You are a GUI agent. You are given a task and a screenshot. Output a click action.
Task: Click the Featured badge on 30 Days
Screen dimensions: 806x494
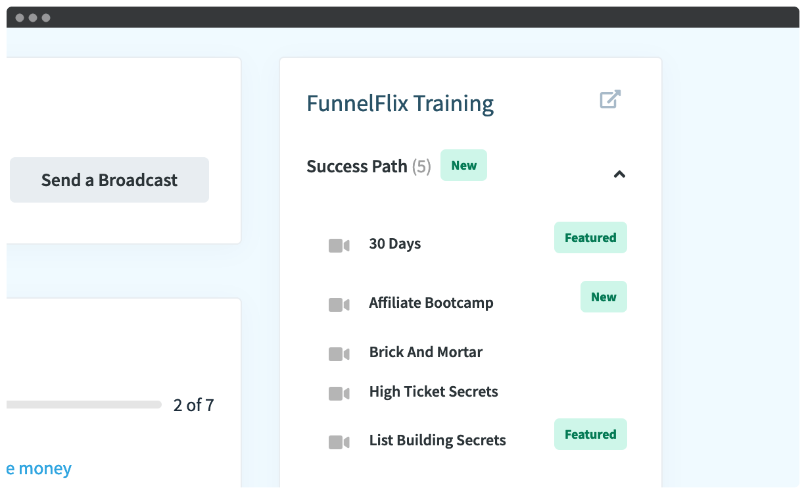point(590,237)
